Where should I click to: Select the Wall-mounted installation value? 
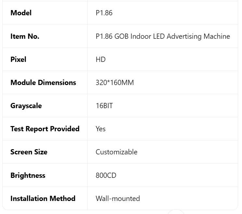[x=118, y=199]
